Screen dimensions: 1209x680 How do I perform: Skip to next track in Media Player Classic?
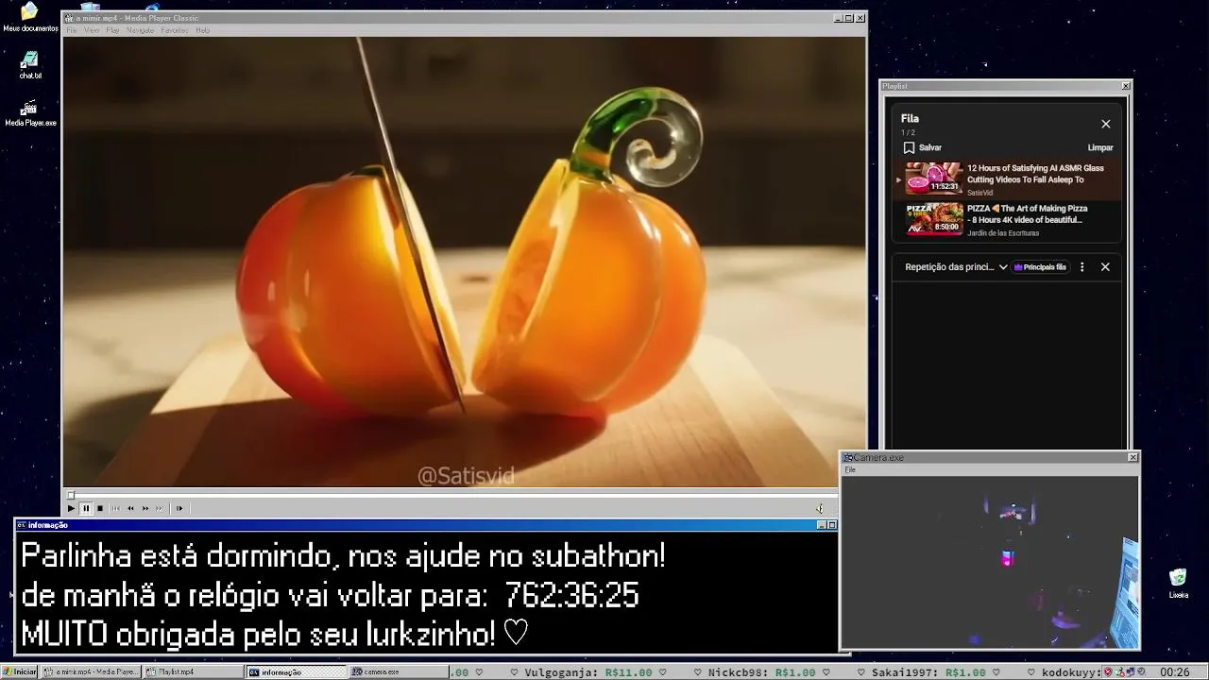[x=160, y=508]
